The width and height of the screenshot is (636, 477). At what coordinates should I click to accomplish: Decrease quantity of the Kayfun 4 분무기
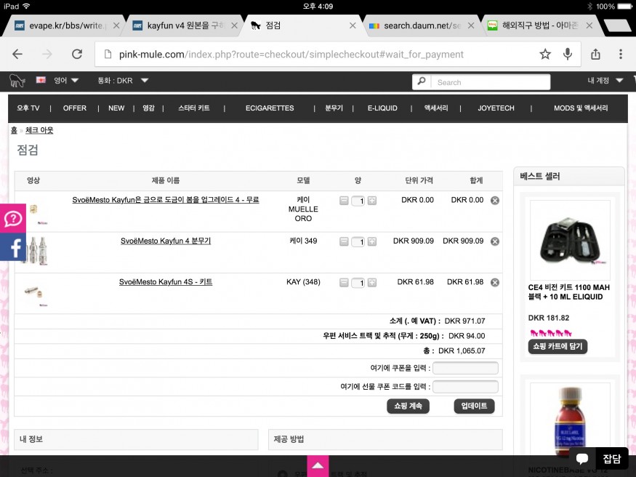(344, 241)
